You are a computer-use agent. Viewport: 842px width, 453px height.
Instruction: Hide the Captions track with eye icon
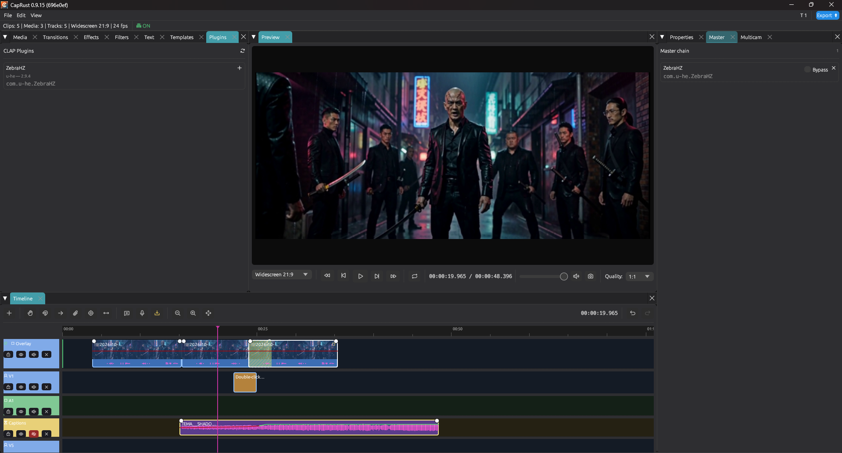pos(21,434)
